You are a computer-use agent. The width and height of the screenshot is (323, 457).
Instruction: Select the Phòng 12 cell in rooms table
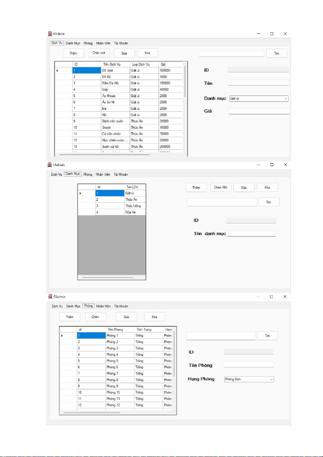pos(120,405)
